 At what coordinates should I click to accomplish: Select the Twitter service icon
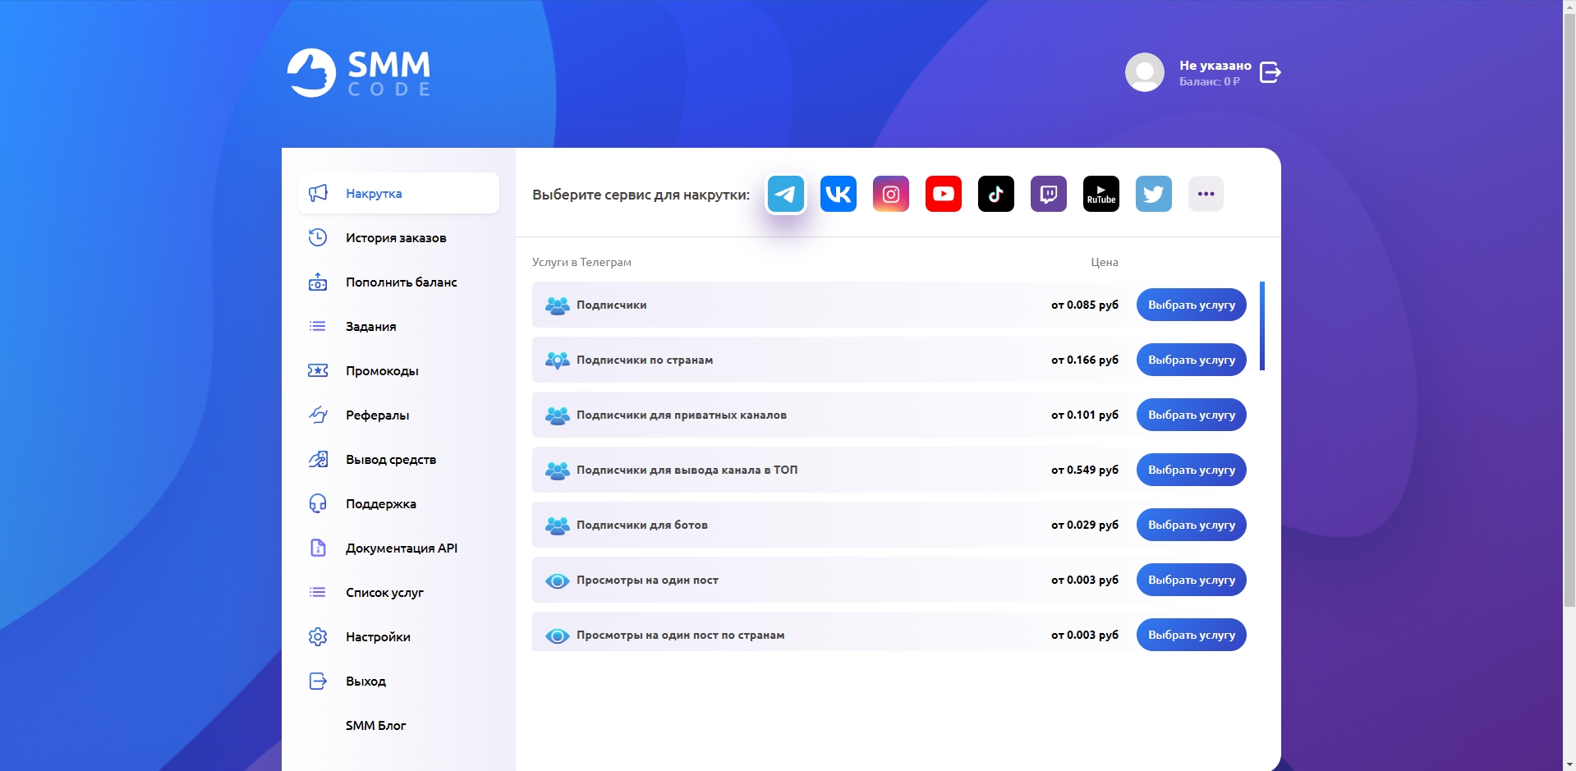tap(1154, 194)
